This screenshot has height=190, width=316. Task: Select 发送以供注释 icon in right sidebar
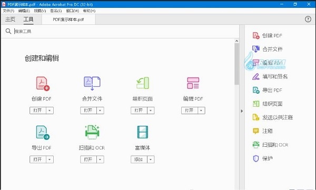(256, 117)
